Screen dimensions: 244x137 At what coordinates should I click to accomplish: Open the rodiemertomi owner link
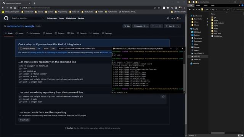click(15, 26)
